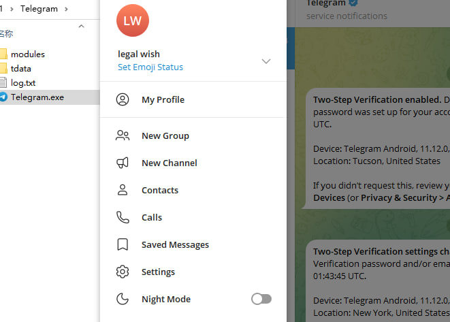Expand the account list chevron arrow

[266, 61]
